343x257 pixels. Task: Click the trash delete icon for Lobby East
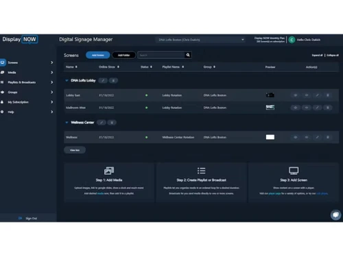point(328,95)
